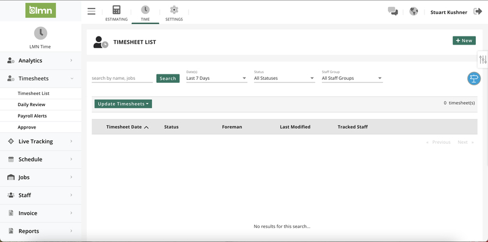Expand the Jobs chevron

tap(71, 177)
